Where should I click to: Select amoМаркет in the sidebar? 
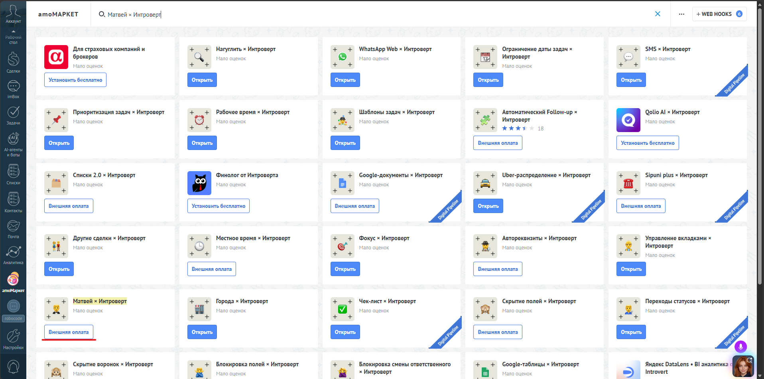13,282
